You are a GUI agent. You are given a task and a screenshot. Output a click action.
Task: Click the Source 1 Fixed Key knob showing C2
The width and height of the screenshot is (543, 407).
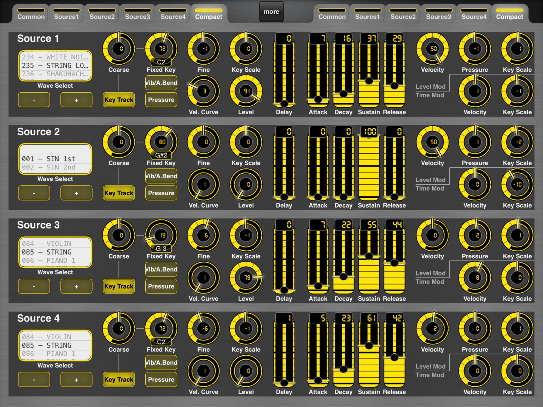[x=161, y=48]
